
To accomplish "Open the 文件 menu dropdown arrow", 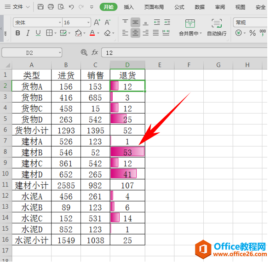I will pos(28,7).
